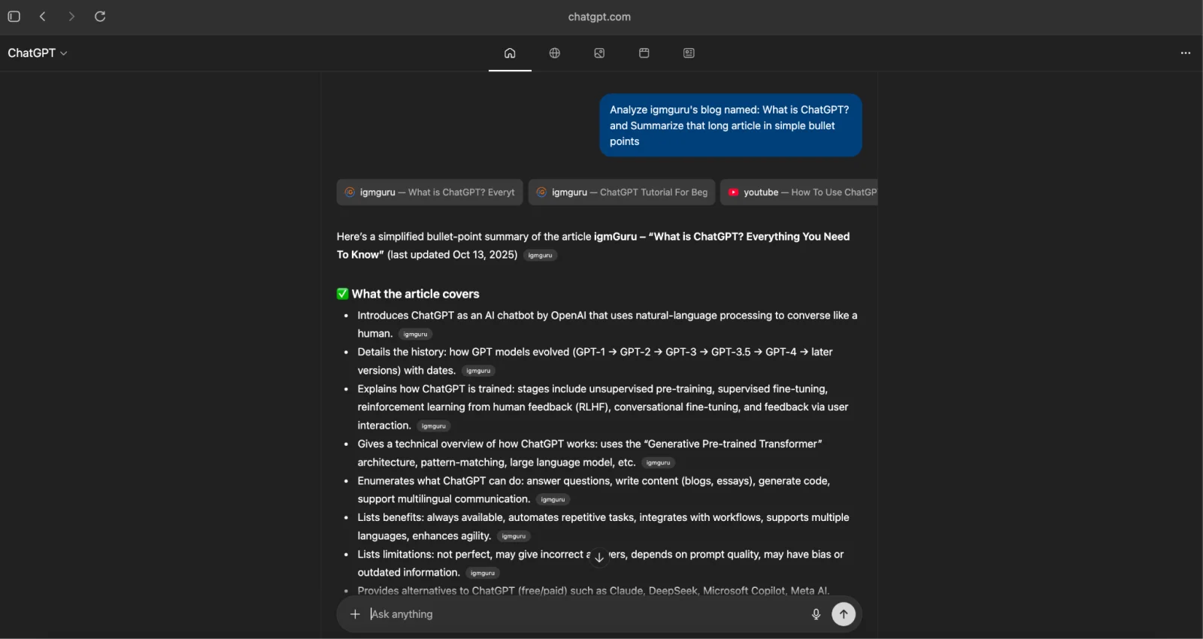The width and height of the screenshot is (1203, 639).
Task: Click bullet 'Provides alternatives to ChatGPT'
Action: (x=594, y=591)
